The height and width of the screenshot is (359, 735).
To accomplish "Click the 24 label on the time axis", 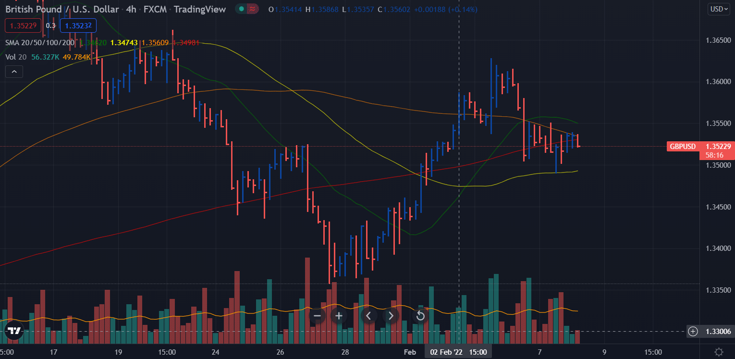I will coord(216,352).
